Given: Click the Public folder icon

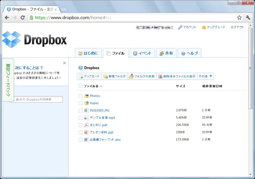Looking at the screenshot, I should point(87,103).
